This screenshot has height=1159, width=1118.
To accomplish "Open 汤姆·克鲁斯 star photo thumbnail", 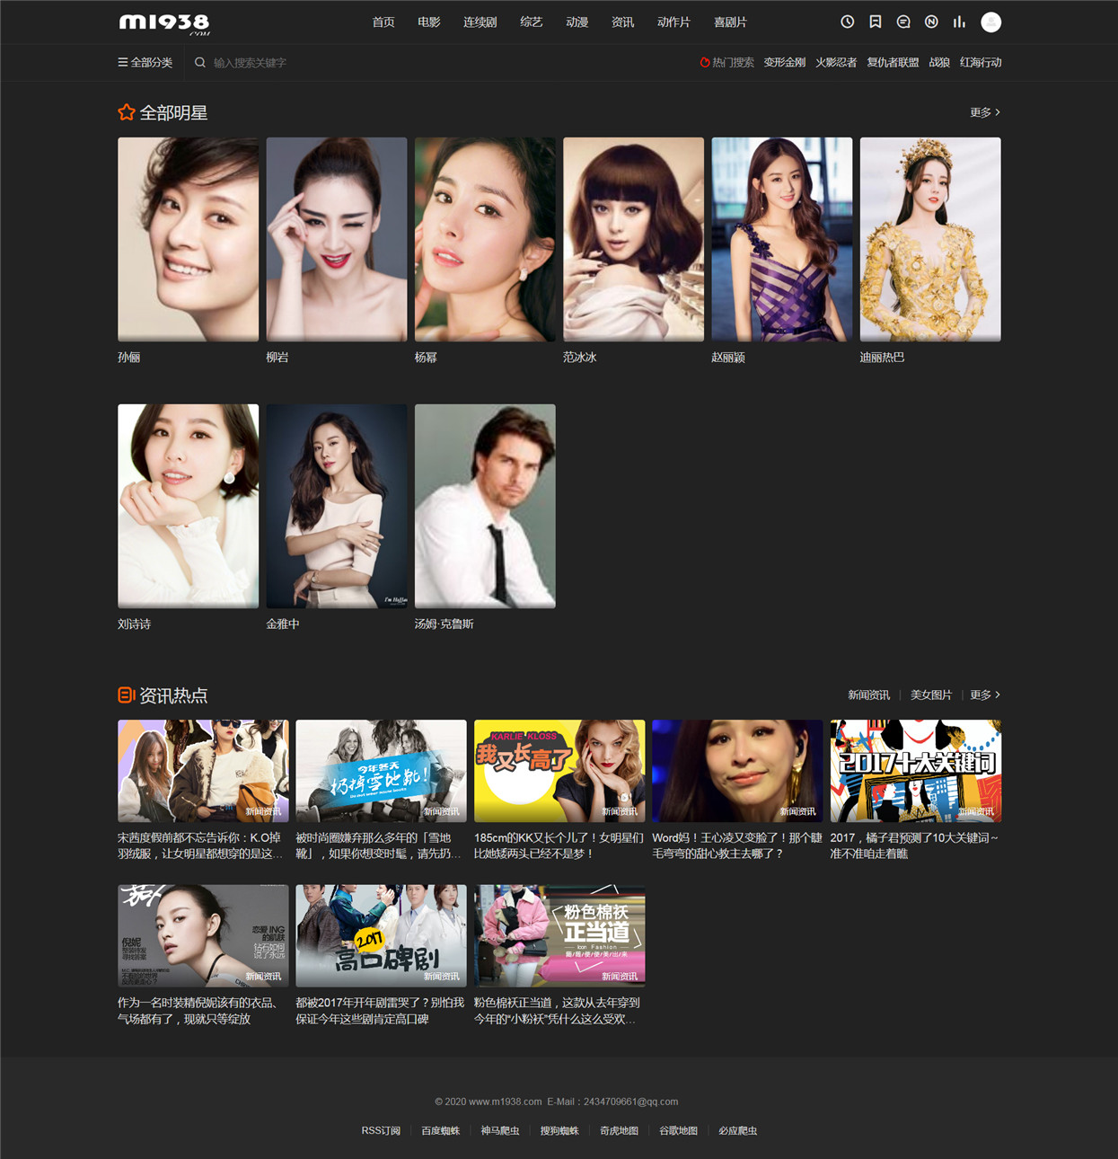I will click(485, 506).
